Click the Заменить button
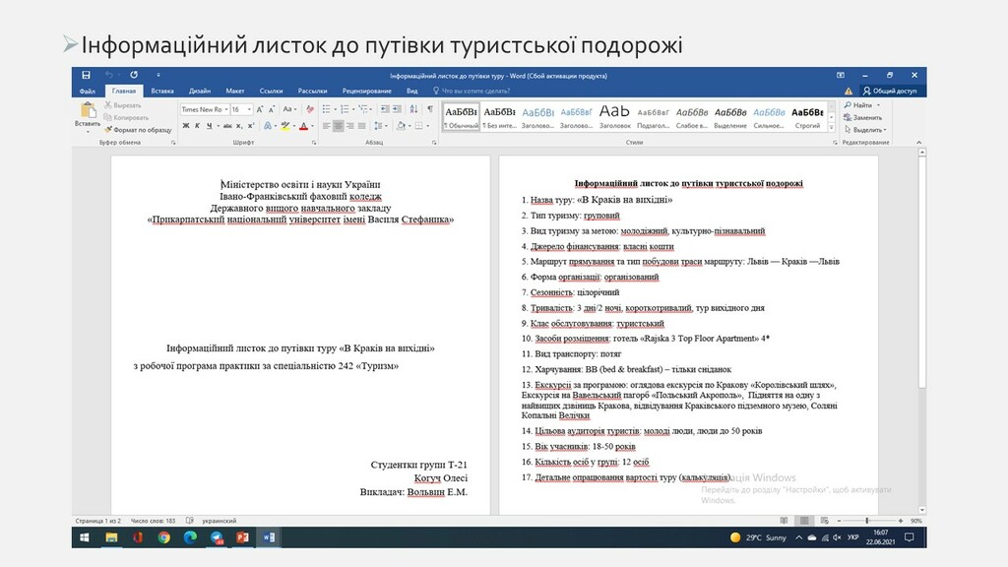This screenshot has width=1008, height=567. 866,117
